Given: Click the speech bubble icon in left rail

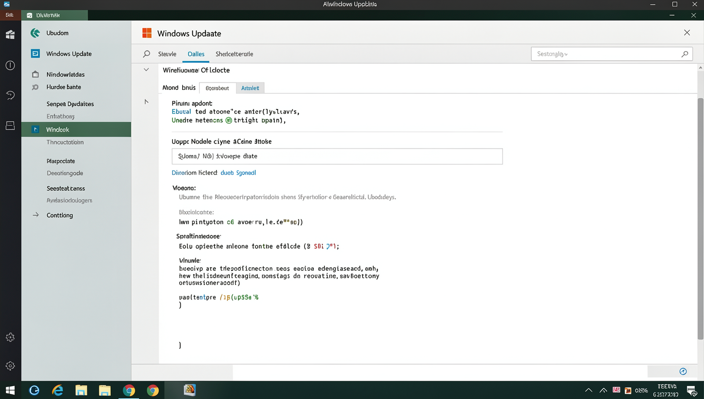Looking at the screenshot, I should pos(10,95).
